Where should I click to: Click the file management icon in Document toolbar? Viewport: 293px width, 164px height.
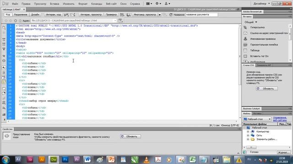[122, 15]
